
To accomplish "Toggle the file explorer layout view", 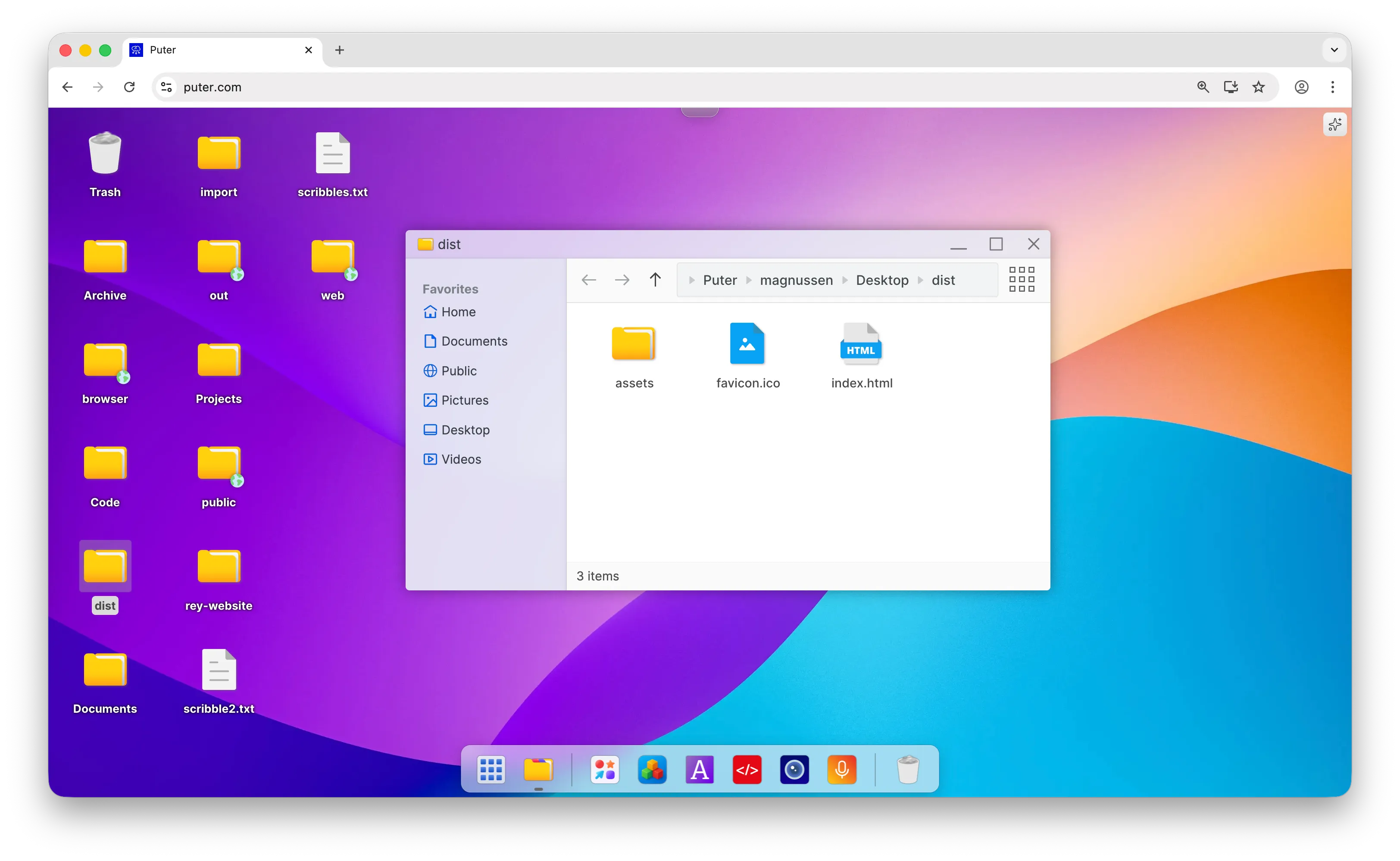I will pyautogui.click(x=1021, y=280).
